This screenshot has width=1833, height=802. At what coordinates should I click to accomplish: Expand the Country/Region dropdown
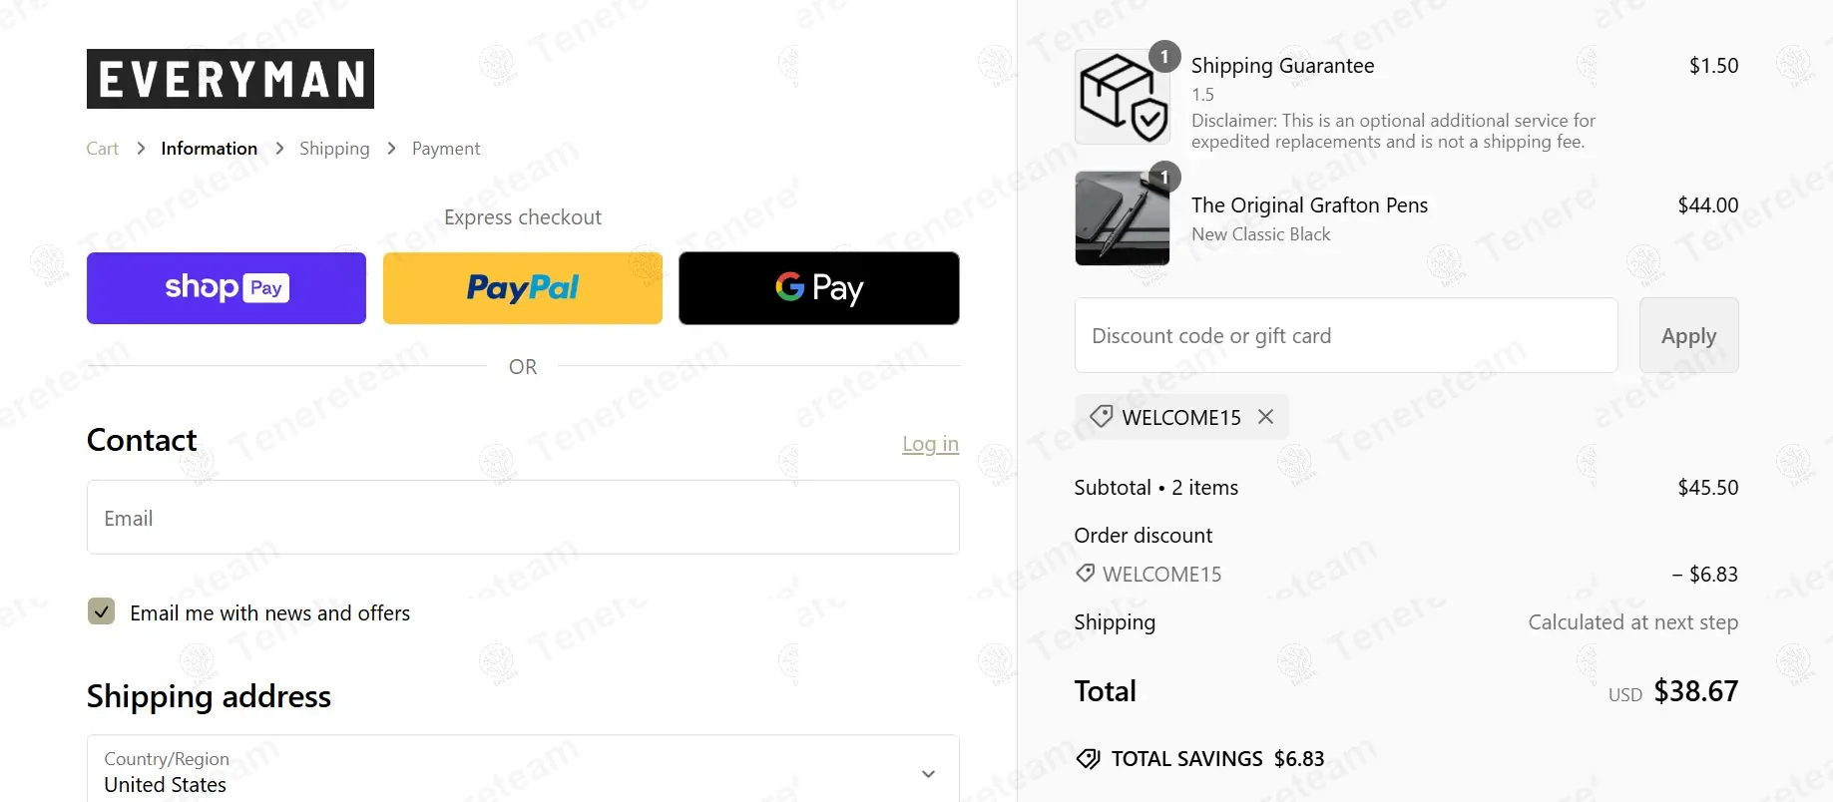(x=523, y=771)
